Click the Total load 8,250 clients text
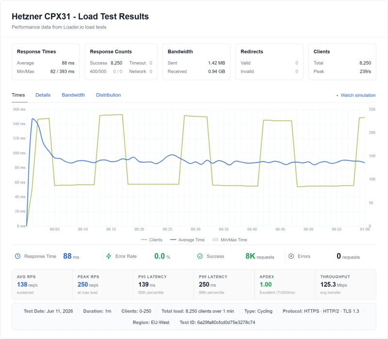 tap(198, 311)
